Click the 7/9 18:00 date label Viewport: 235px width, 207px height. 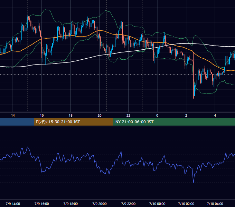coord(70,204)
